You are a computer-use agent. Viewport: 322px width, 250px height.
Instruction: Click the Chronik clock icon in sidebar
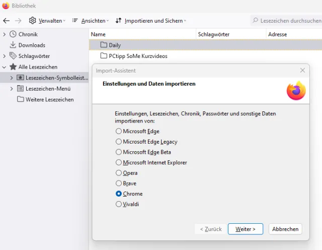point(13,34)
